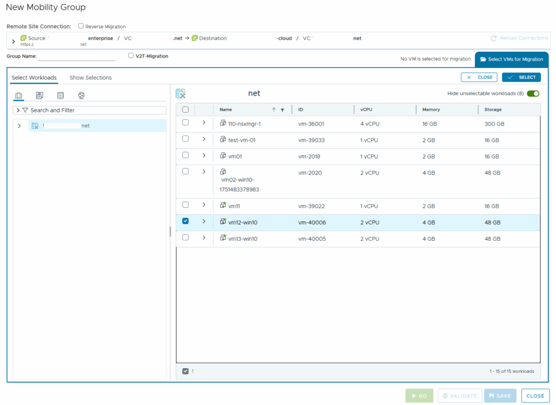Switch to VMs and Templates view icon
The height and width of the screenshot is (405, 556).
(40, 96)
